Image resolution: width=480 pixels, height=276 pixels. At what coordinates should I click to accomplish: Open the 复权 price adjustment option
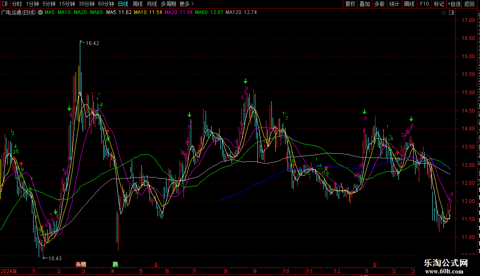350,4
